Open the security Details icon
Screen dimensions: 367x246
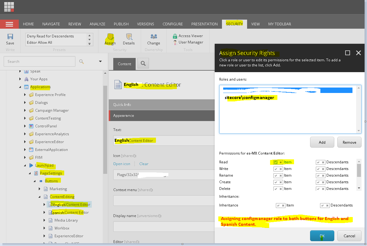[129, 37]
